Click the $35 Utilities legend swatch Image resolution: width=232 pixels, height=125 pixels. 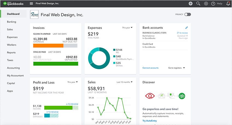[114, 63]
